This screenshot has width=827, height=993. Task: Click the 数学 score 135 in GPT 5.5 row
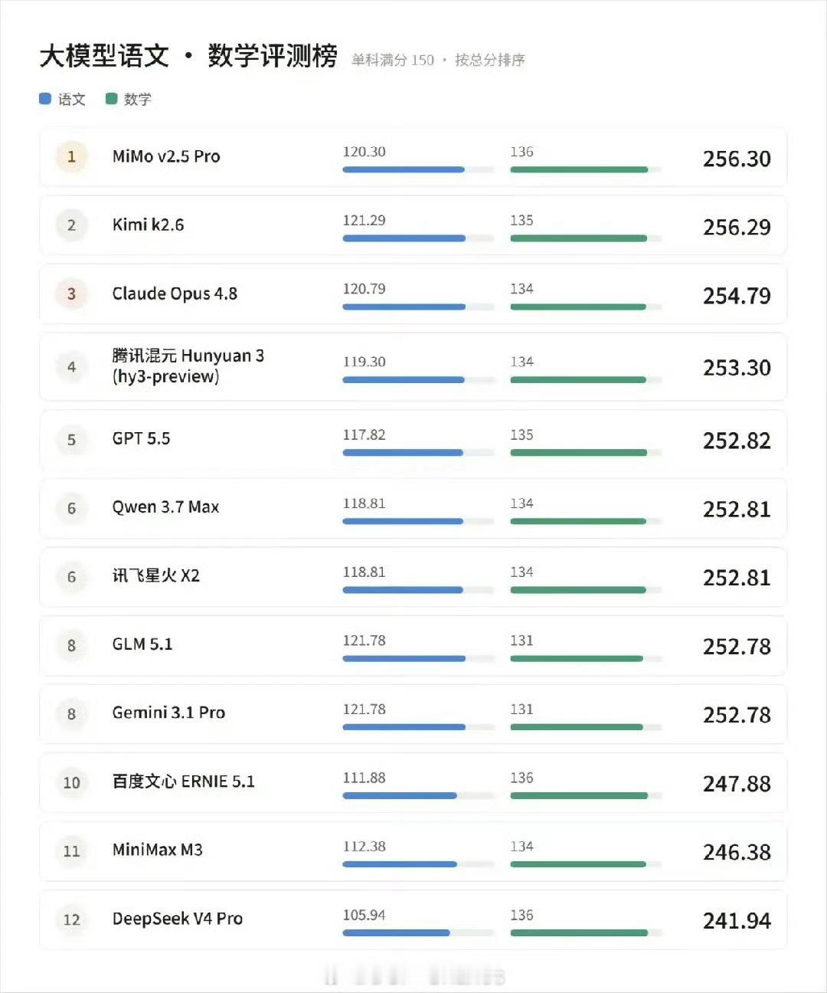pos(521,434)
